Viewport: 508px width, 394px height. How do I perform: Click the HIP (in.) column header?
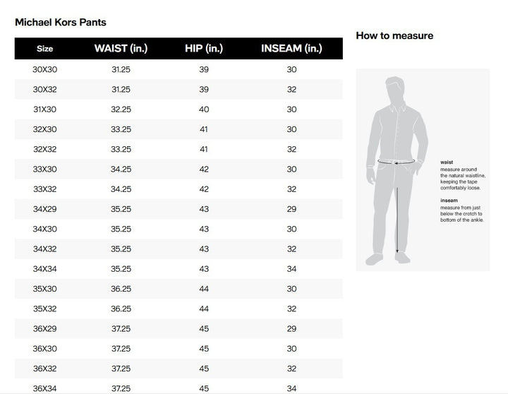[x=204, y=48]
